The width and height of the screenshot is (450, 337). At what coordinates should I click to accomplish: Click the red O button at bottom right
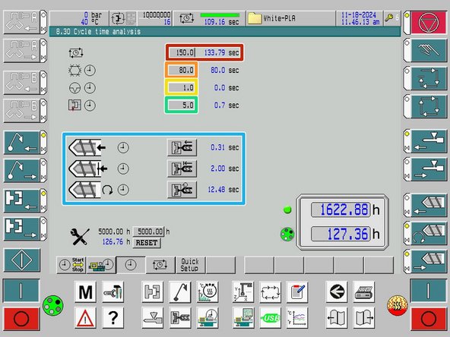click(x=429, y=319)
